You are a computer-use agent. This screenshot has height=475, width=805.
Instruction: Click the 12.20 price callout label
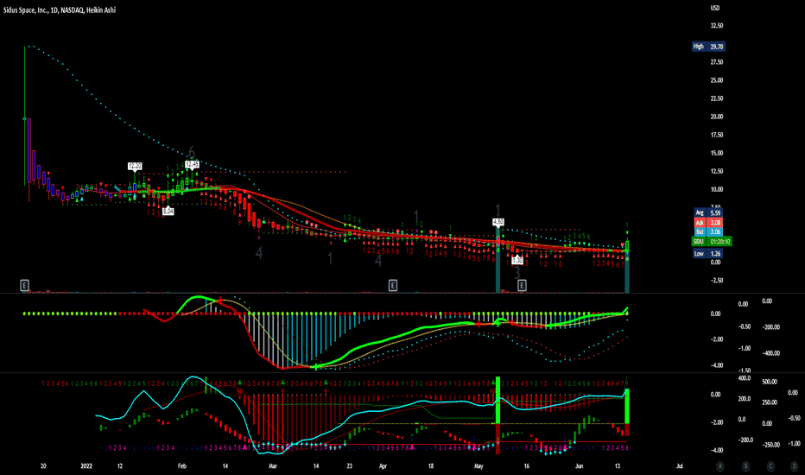point(135,166)
